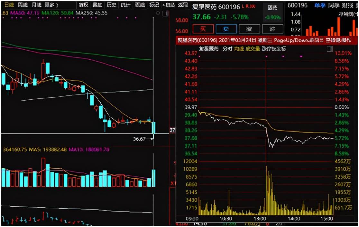Toggle 涨停板坐标 limit-up coordinates
This screenshot has height=227, width=359.
(274, 49)
